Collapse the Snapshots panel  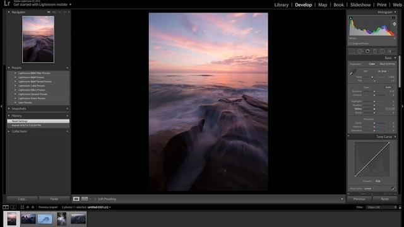(x=9, y=109)
